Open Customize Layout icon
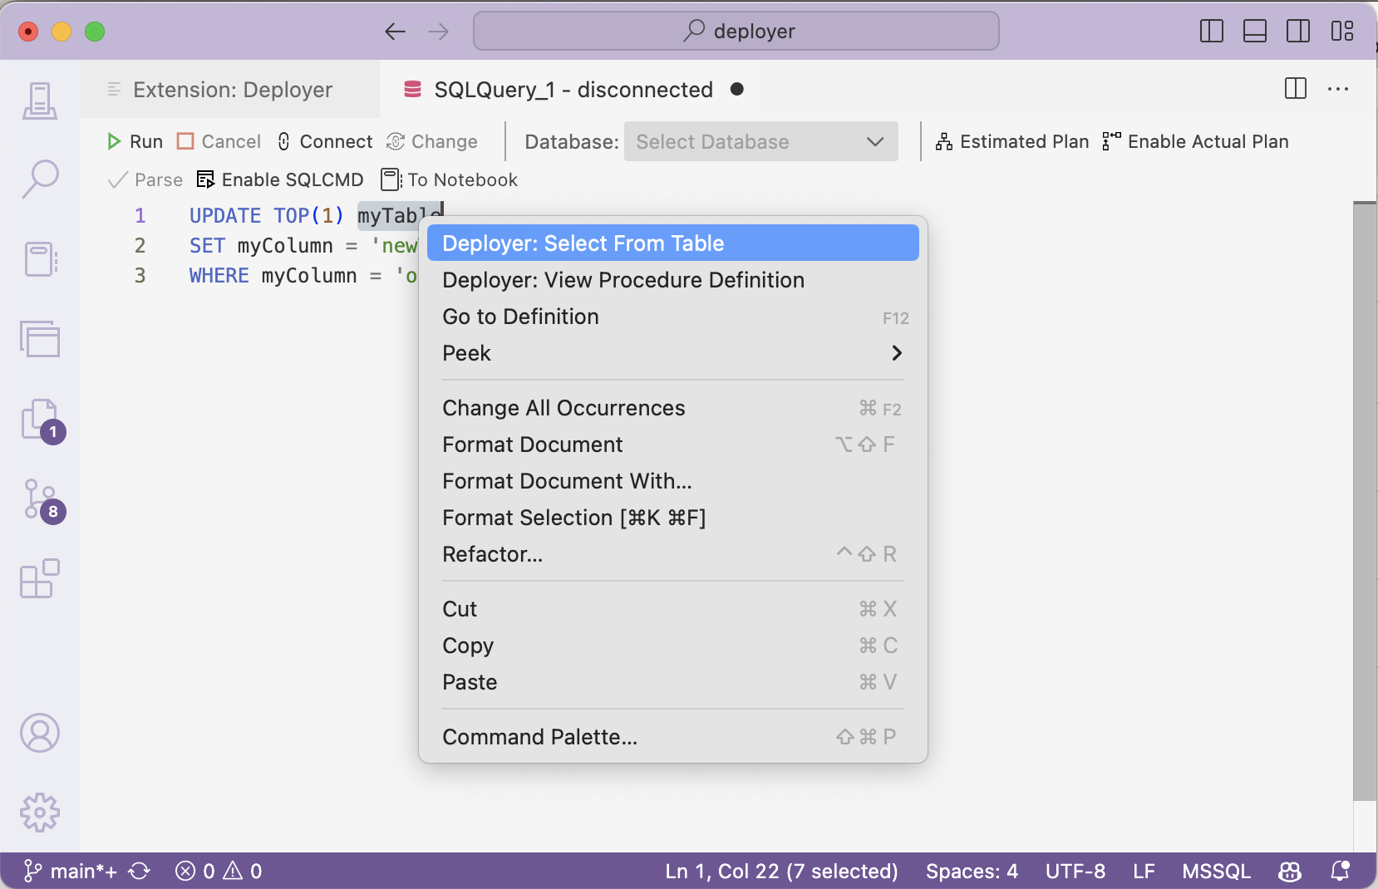 point(1342,32)
